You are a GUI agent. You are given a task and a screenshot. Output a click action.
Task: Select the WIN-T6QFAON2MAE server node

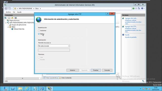coord(22,22)
